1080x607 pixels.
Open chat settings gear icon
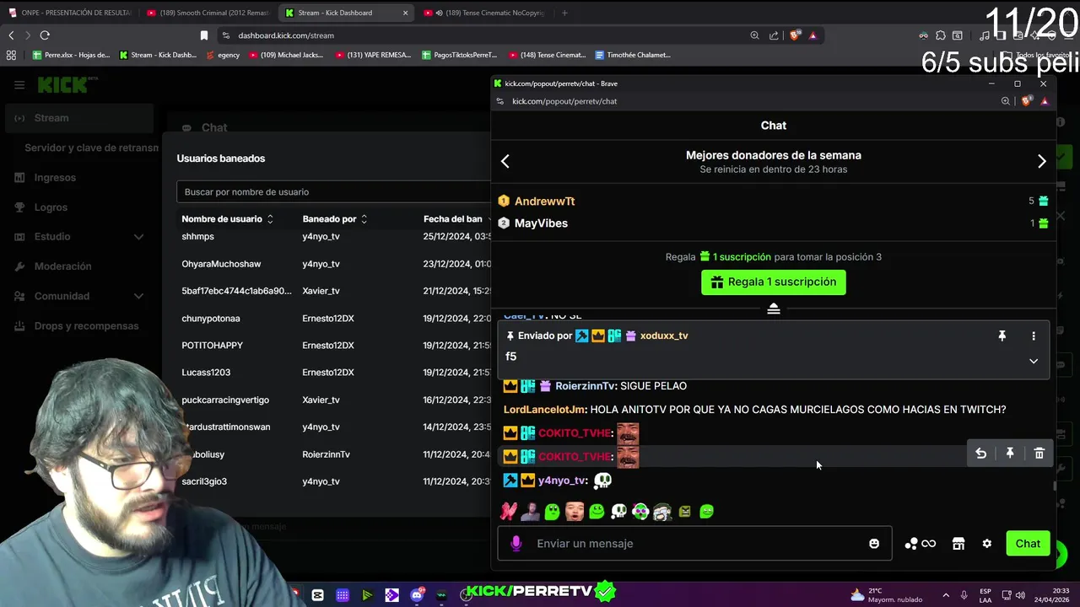click(x=987, y=544)
